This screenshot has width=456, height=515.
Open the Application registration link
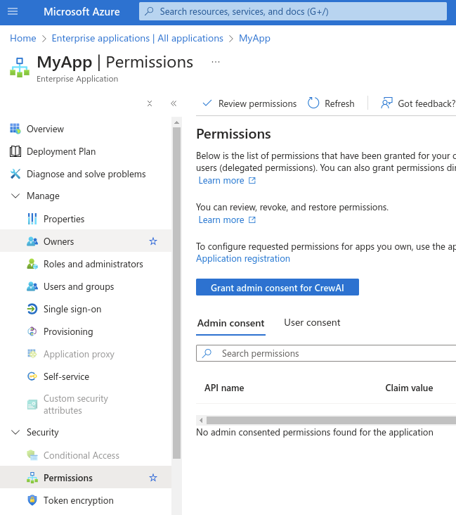click(243, 258)
